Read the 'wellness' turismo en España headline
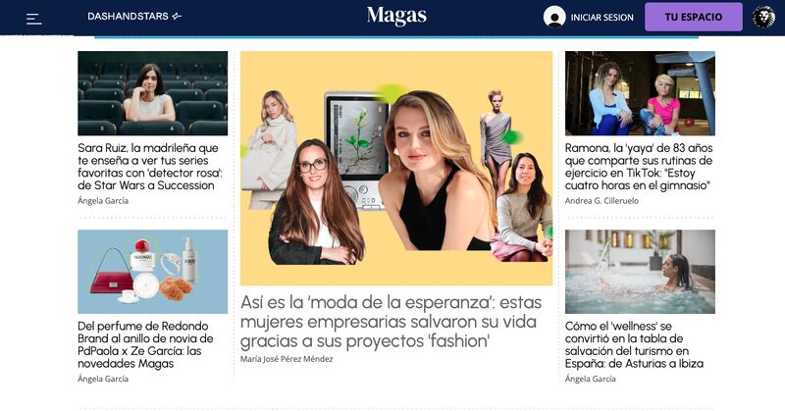 coord(634,345)
